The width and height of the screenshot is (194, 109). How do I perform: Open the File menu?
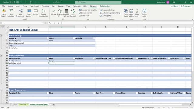pos(3,6)
